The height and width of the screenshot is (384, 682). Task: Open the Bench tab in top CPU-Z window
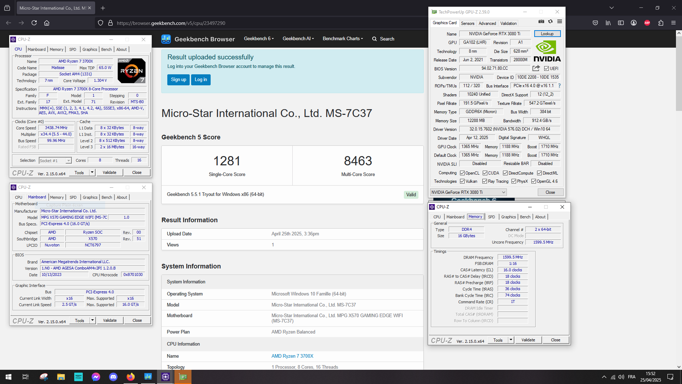click(106, 49)
